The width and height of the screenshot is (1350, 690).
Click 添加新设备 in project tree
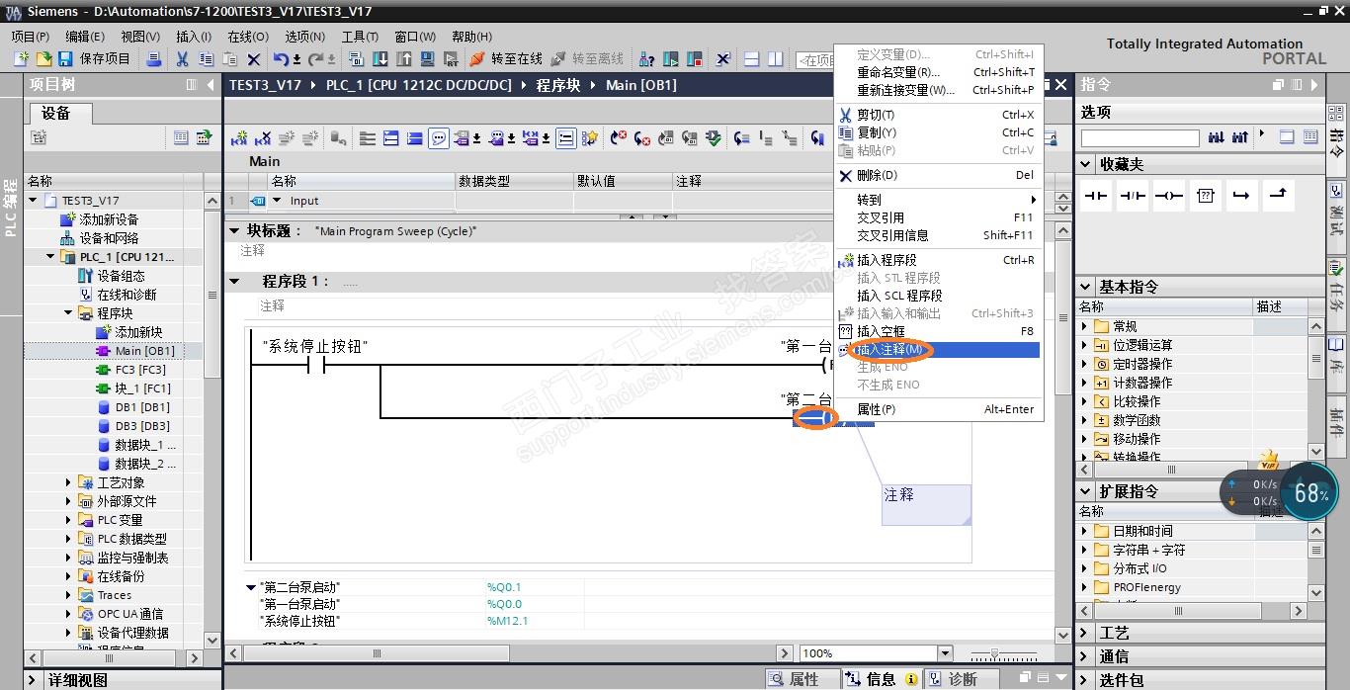(x=100, y=219)
